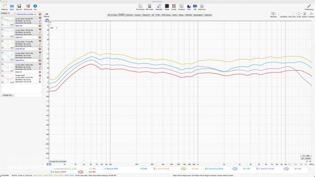Open the SPL meter

(x=149, y=7)
